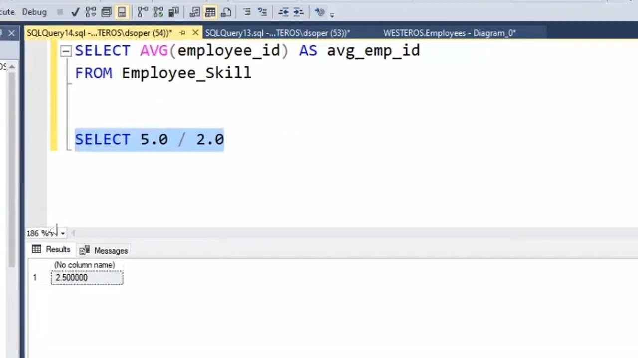Click the FROM keyword in query
Image resolution: width=638 pixels, height=358 pixels.
coord(94,73)
